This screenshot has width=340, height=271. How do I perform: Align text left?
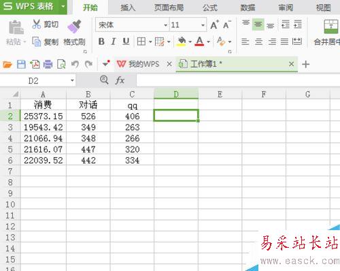pos(245,42)
